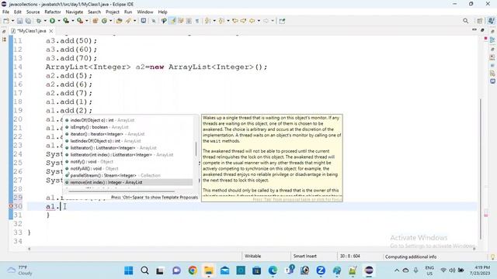Open the Refactor menu
Image resolution: width=497 pixels, height=279 pixels.
tap(53, 12)
